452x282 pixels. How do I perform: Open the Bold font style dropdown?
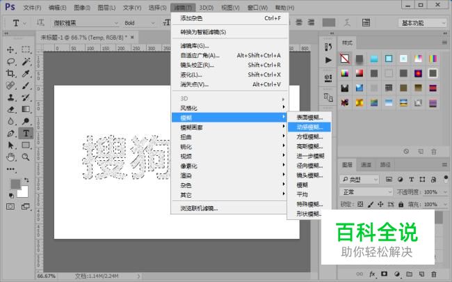pos(139,23)
